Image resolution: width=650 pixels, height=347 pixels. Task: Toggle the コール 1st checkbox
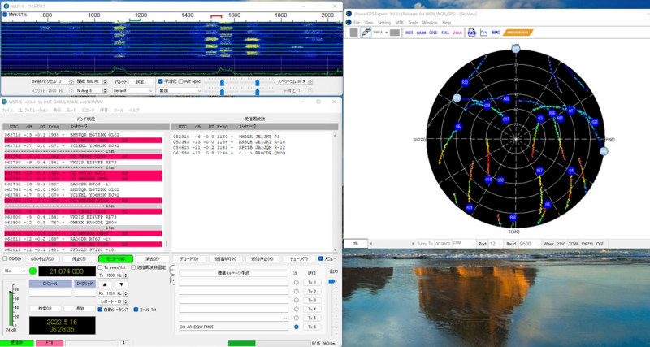point(136,310)
